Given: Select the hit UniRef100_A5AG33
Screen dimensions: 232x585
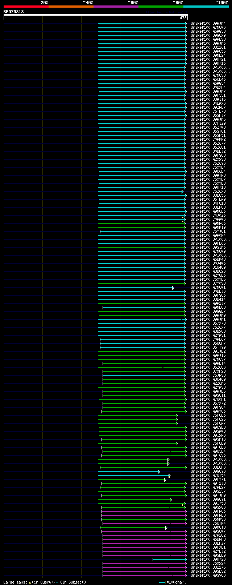Looking at the screenshot, I should [x=208, y=32].
